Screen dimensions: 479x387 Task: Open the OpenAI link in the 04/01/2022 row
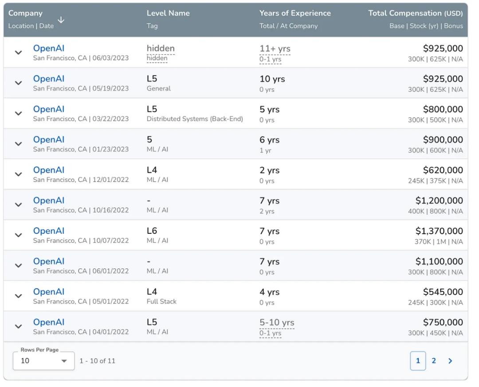point(49,322)
